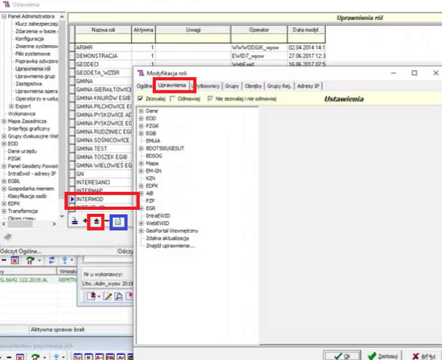This screenshot has height=360, width=442.
Task: Open the report sheet icon below roles list
Action: (119, 221)
